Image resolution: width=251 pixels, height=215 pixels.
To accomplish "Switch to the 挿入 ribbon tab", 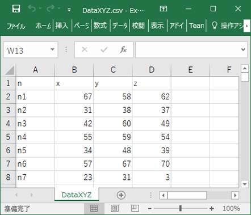I will click(x=62, y=26).
